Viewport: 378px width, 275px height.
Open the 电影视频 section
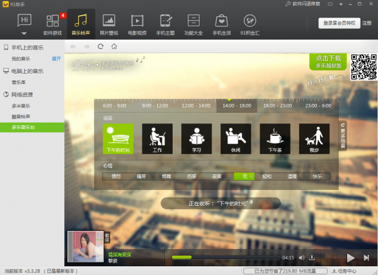tap(137, 25)
